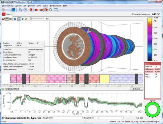
Task: Click the 60° rotation angle slider handle
Action: pos(31,19)
